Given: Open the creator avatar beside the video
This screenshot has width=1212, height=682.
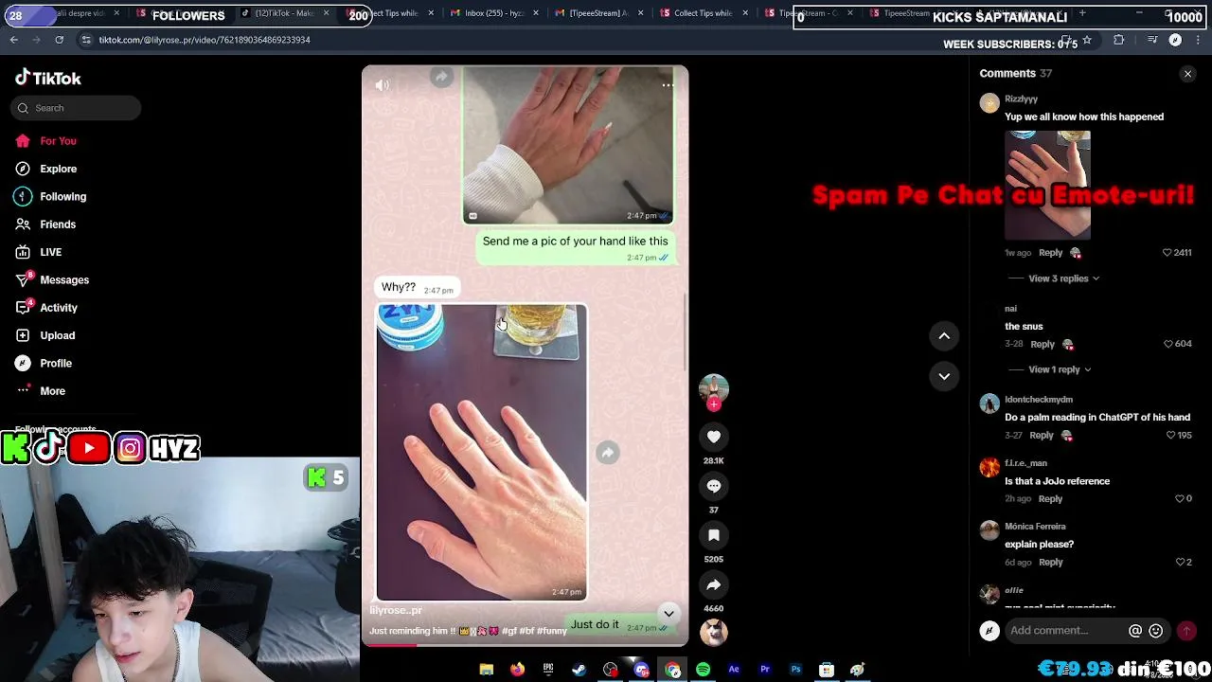Looking at the screenshot, I should point(714,387).
